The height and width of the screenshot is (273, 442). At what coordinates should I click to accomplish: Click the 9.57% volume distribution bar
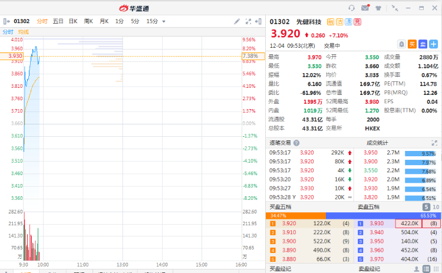point(420,154)
